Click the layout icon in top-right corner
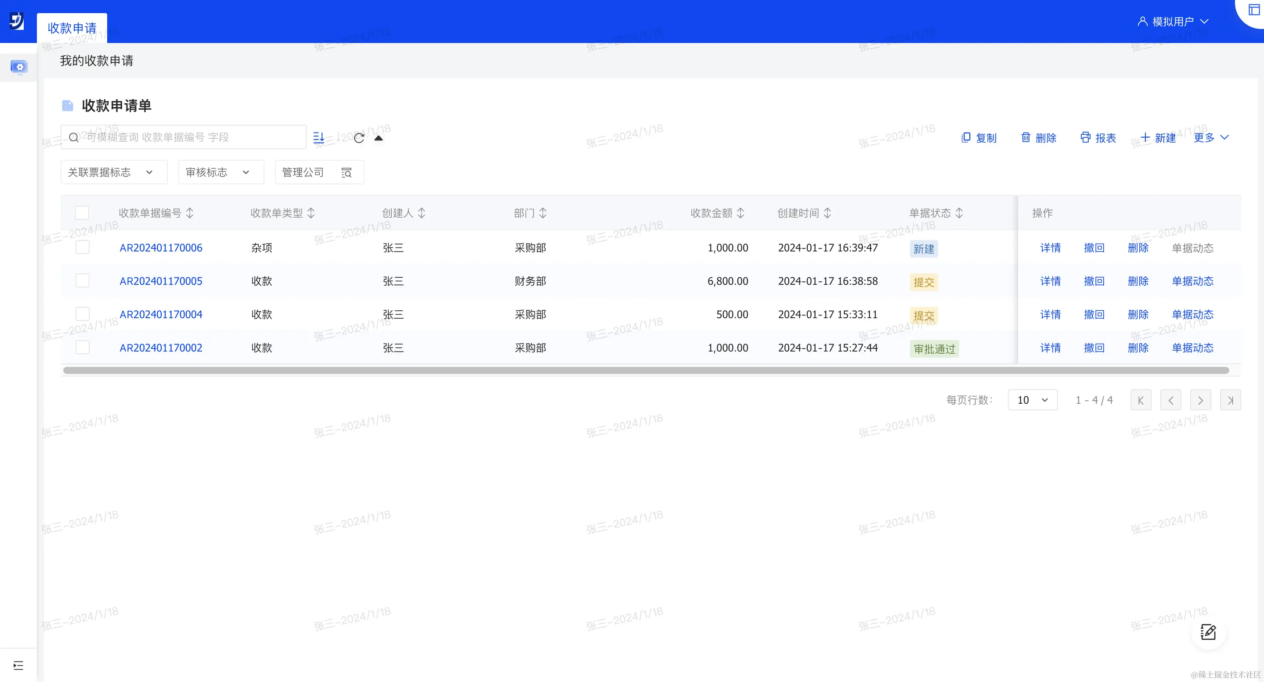This screenshot has height=682, width=1264. pyautogui.click(x=1254, y=10)
